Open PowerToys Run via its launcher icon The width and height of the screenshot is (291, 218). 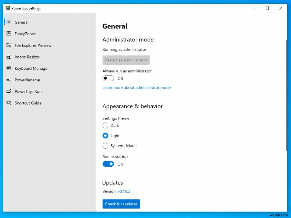click(x=10, y=92)
